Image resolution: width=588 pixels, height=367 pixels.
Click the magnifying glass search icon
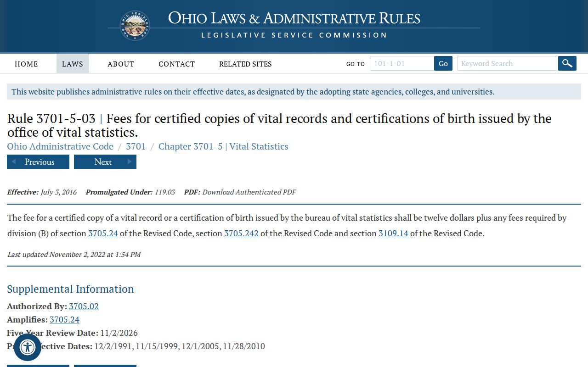click(x=567, y=63)
